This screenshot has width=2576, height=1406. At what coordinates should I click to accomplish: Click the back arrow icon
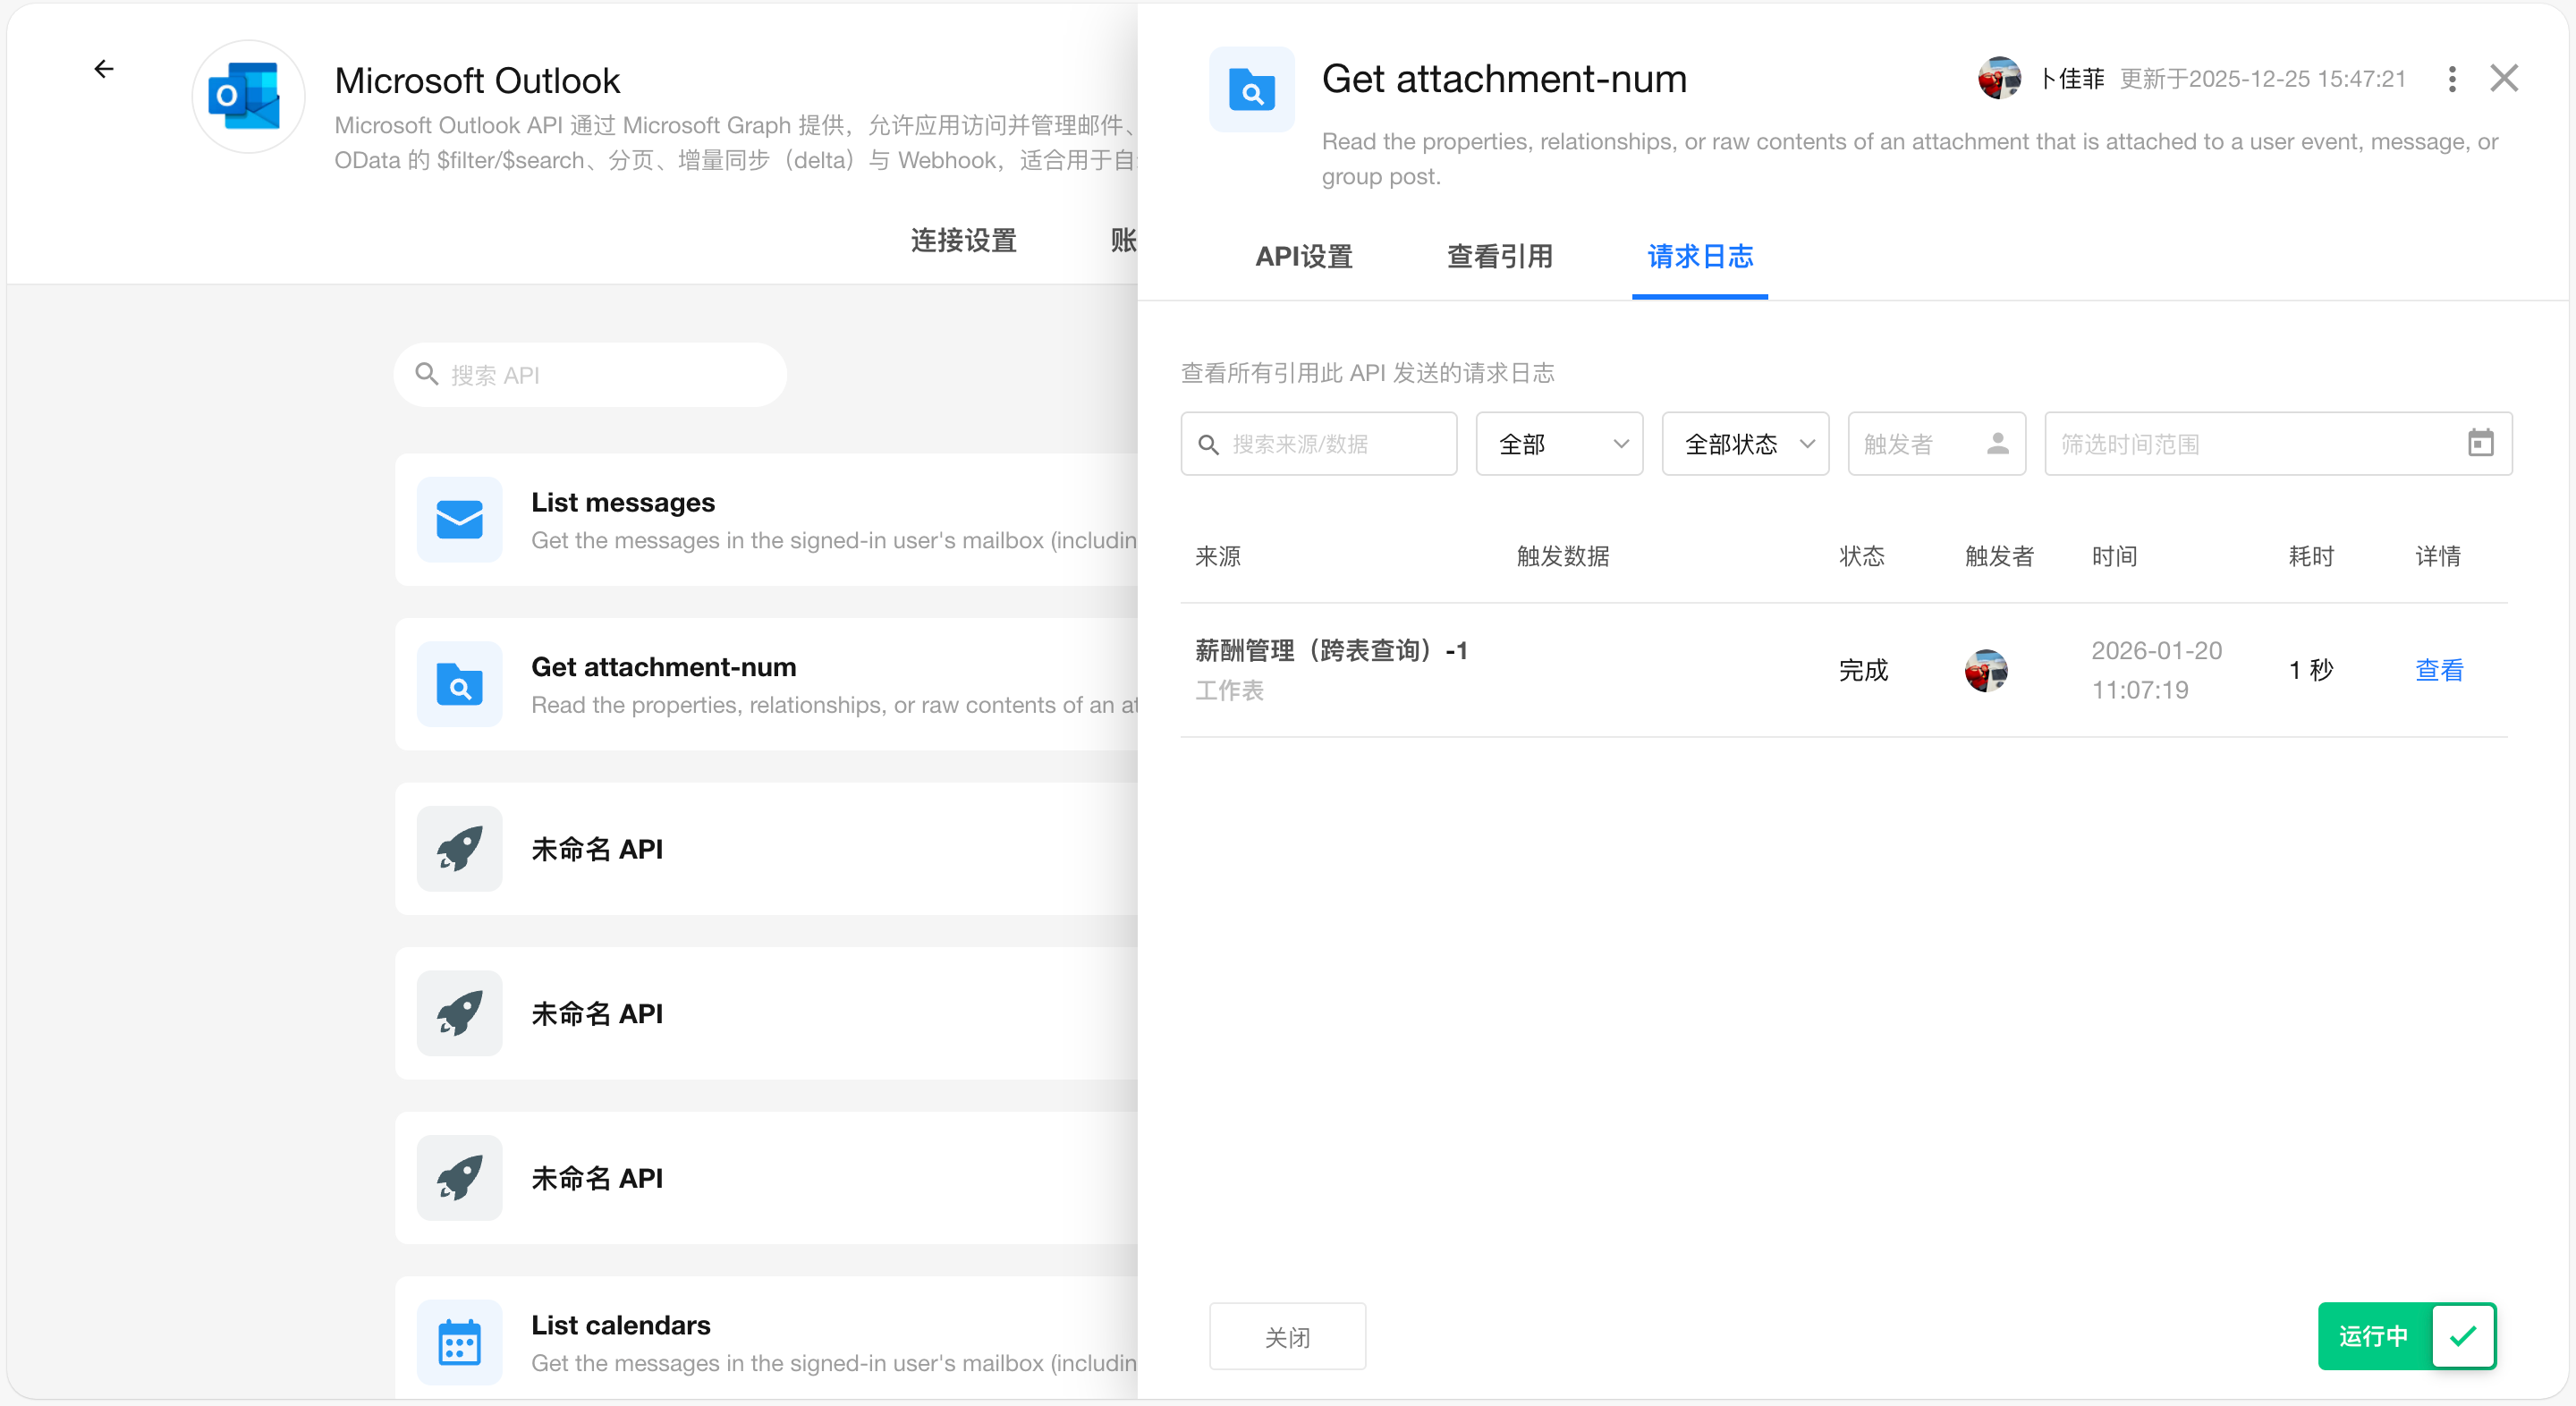[104, 69]
